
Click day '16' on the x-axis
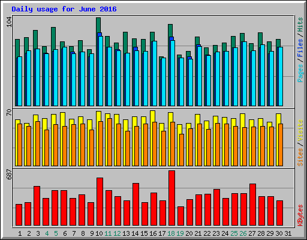pyautogui.click(x=153, y=233)
